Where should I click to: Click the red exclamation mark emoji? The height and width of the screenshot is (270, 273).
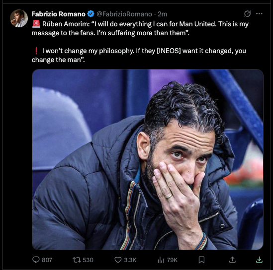click(36, 51)
